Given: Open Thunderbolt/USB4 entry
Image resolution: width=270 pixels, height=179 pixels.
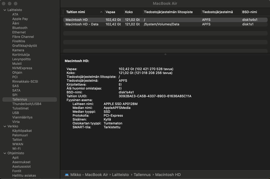Looking at the screenshot, I should click(27, 104).
